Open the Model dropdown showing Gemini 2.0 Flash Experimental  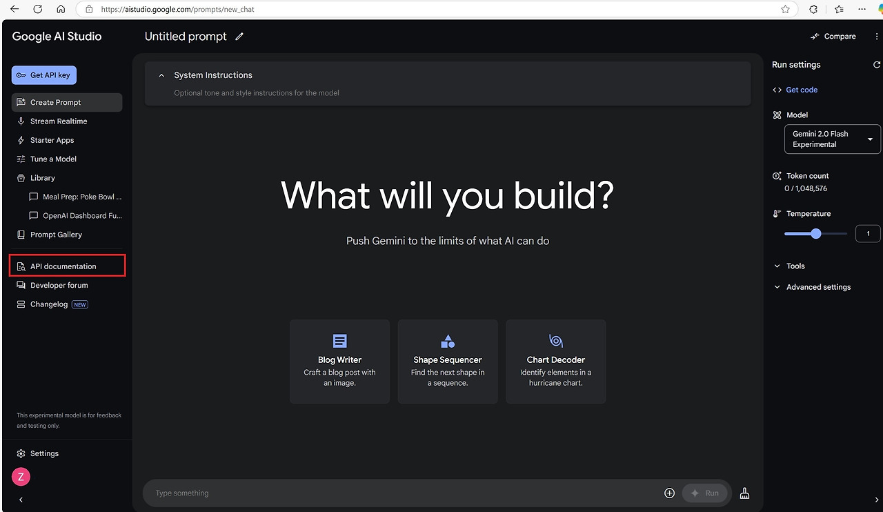833,139
